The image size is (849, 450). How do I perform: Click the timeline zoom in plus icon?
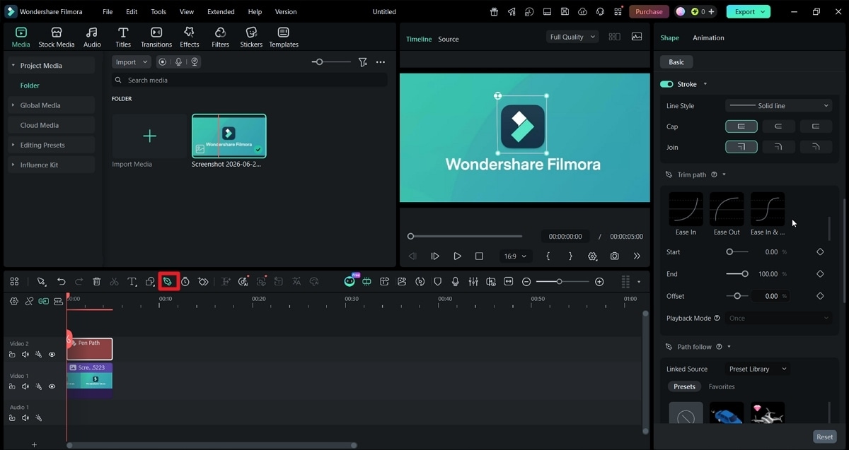pyautogui.click(x=599, y=282)
